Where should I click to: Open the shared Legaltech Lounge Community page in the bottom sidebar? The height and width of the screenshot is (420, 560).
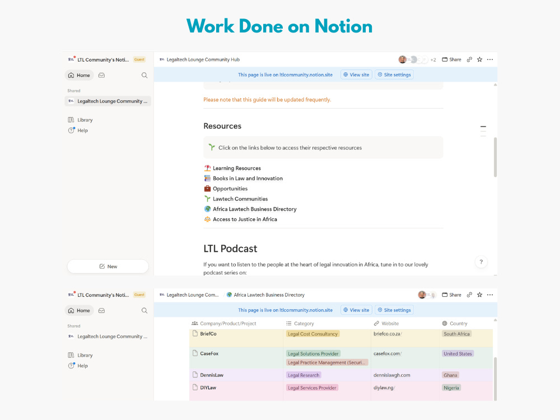pyautogui.click(x=108, y=337)
